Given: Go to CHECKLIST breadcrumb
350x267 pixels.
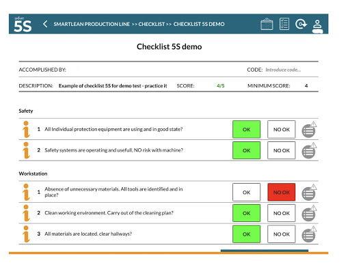Looking at the screenshot, I should 152,24.
